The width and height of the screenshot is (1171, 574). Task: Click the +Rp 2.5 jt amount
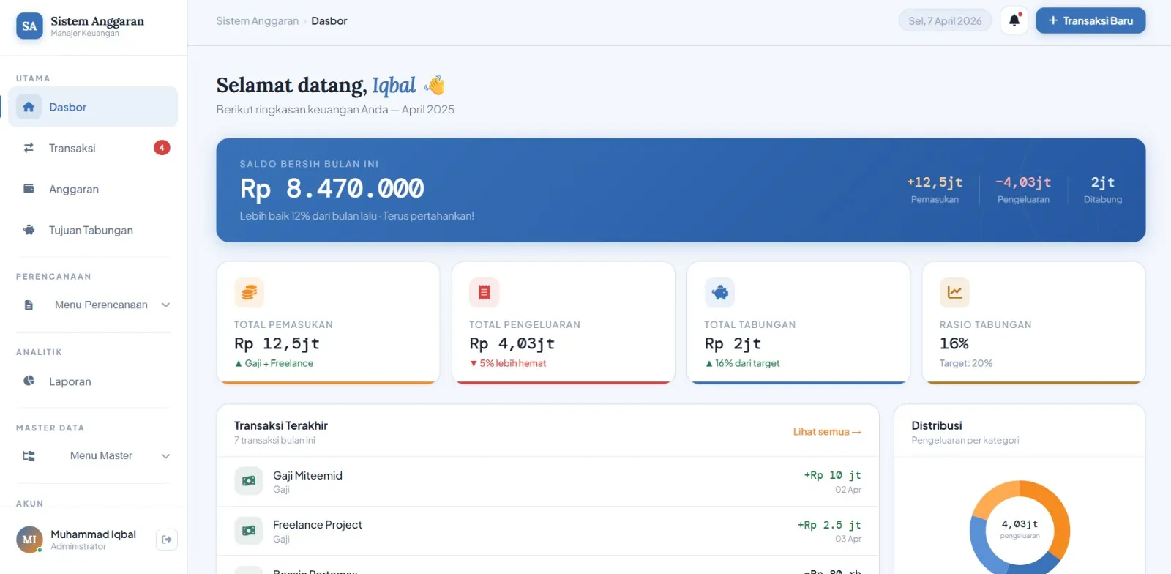(829, 525)
